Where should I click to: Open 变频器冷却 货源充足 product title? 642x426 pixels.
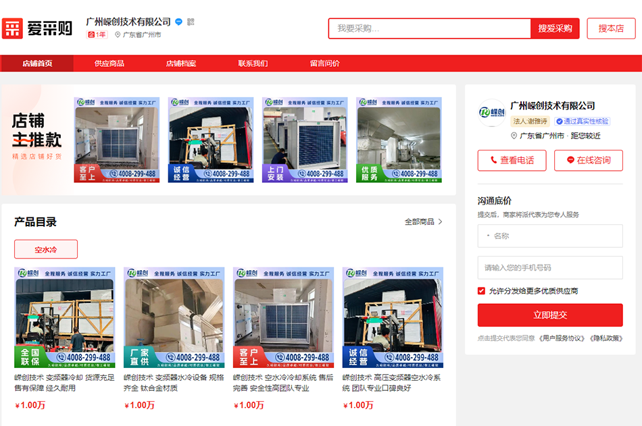(65, 383)
